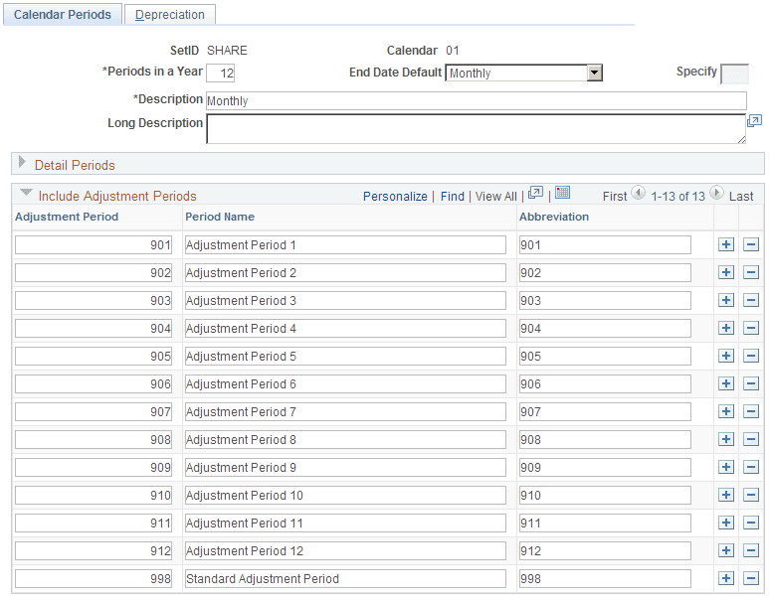Add a row after Adjustment Period 906
Screen dimensions: 770x600
tap(726, 383)
